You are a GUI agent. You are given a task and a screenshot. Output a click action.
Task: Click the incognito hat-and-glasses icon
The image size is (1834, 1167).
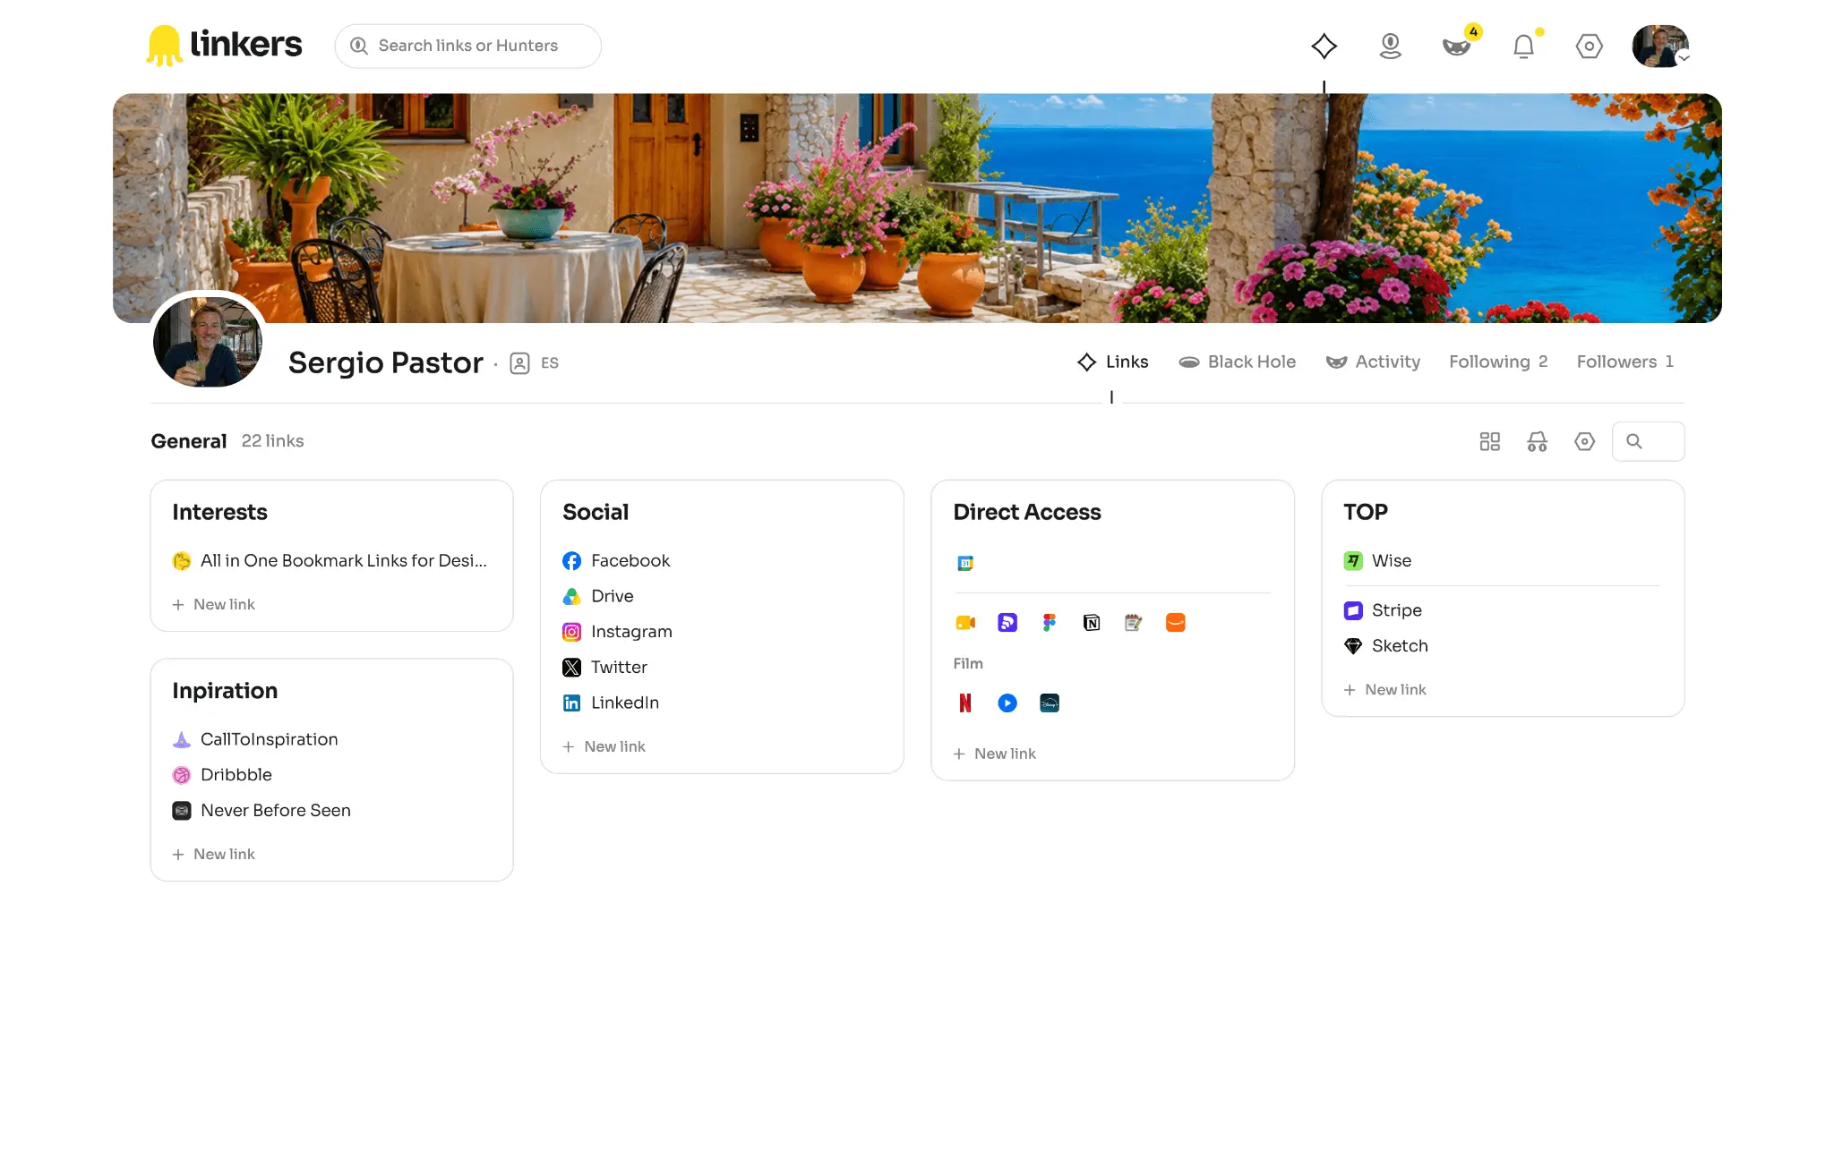pos(1537,441)
